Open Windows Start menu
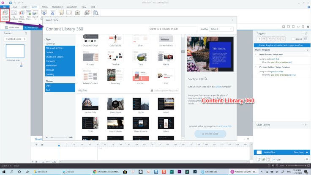Screen dimensions: 311x175 (x=3, y=172)
